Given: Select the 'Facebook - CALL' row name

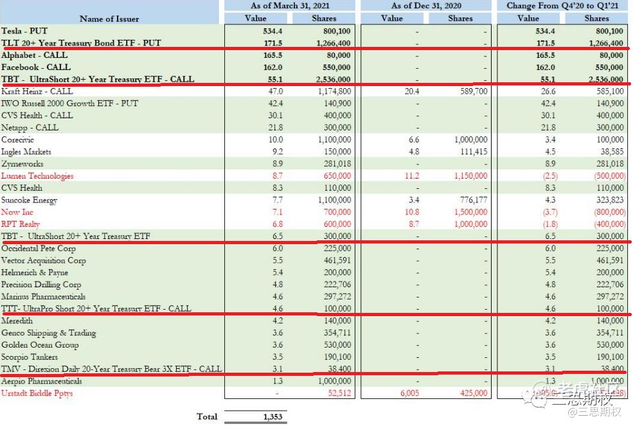Looking at the screenshot, I should click(x=36, y=67).
